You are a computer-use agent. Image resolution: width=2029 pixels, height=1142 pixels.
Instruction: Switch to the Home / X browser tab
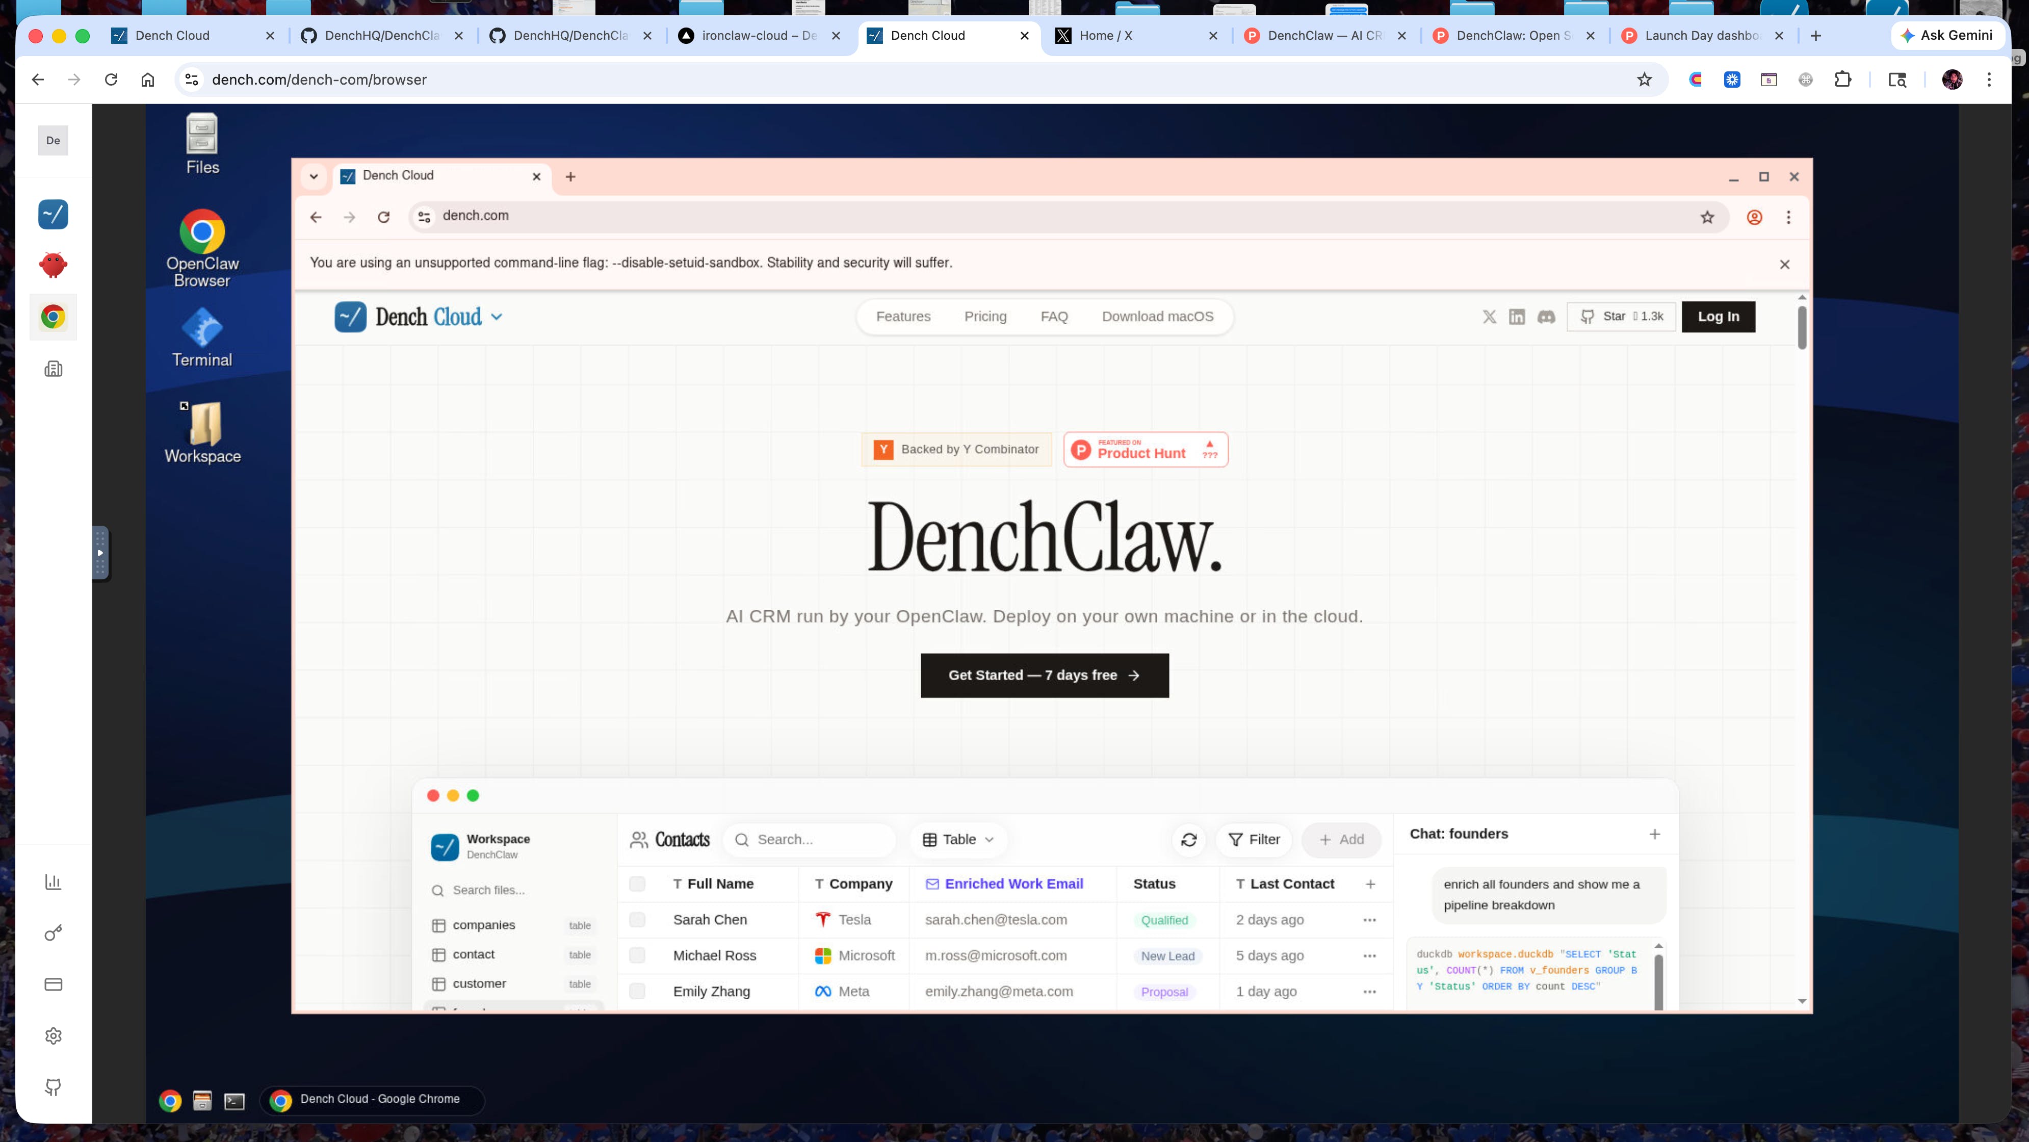(x=1105, y=36)
